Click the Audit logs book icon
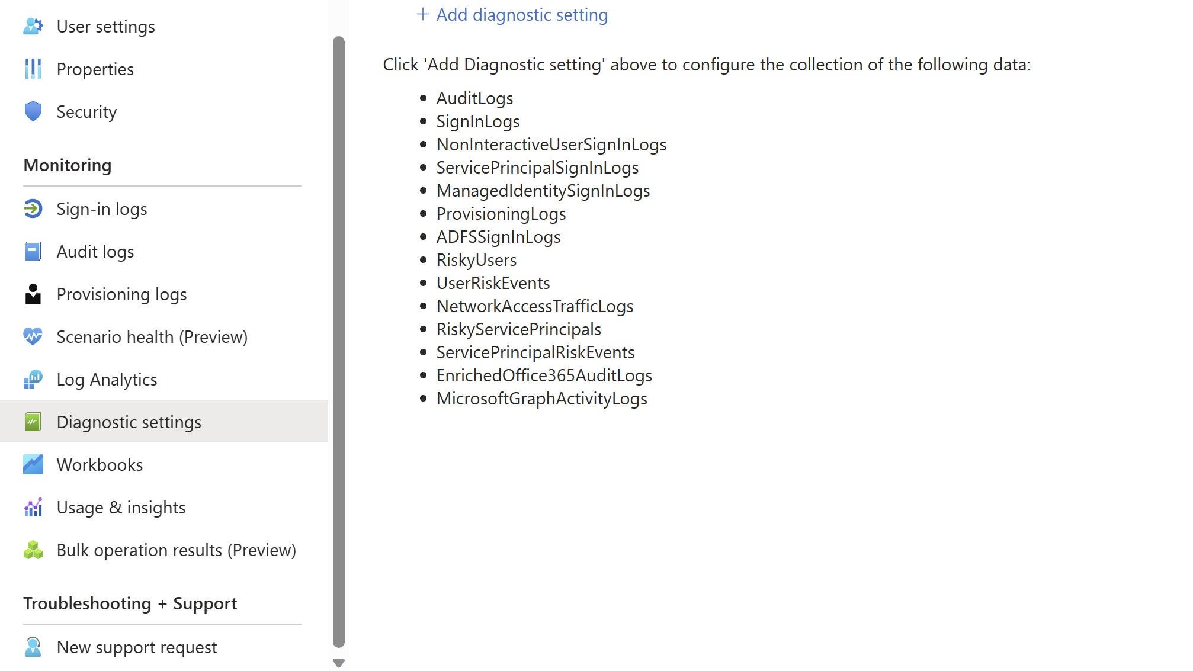The width and height of the screenshot is (1193, 671). coord(33,252)
